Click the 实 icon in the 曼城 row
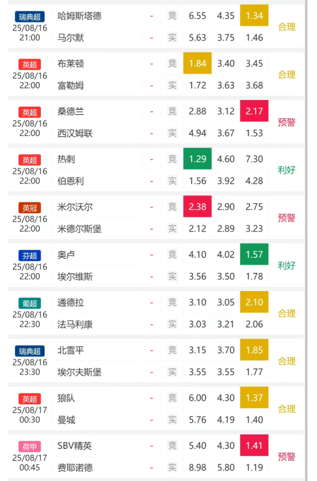This screenshot has width=317, height=481. tap(172, 419)
